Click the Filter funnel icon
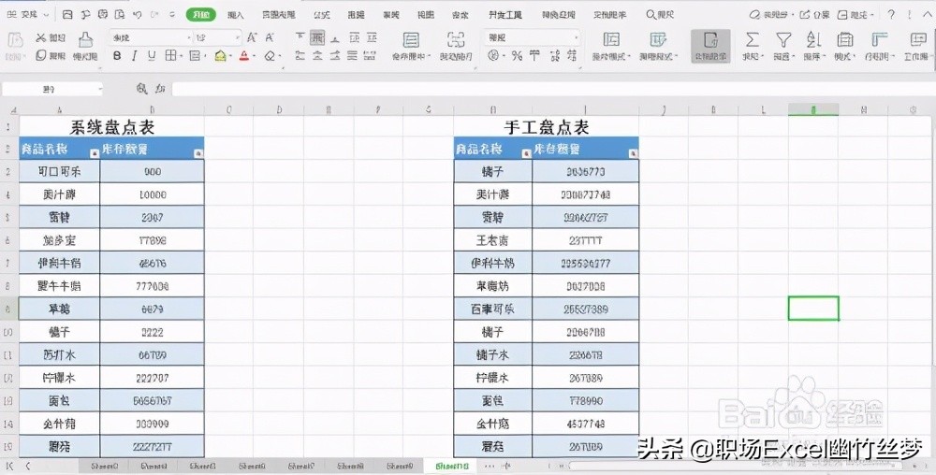This screenshot has width=936, height=475. (783, 40)
